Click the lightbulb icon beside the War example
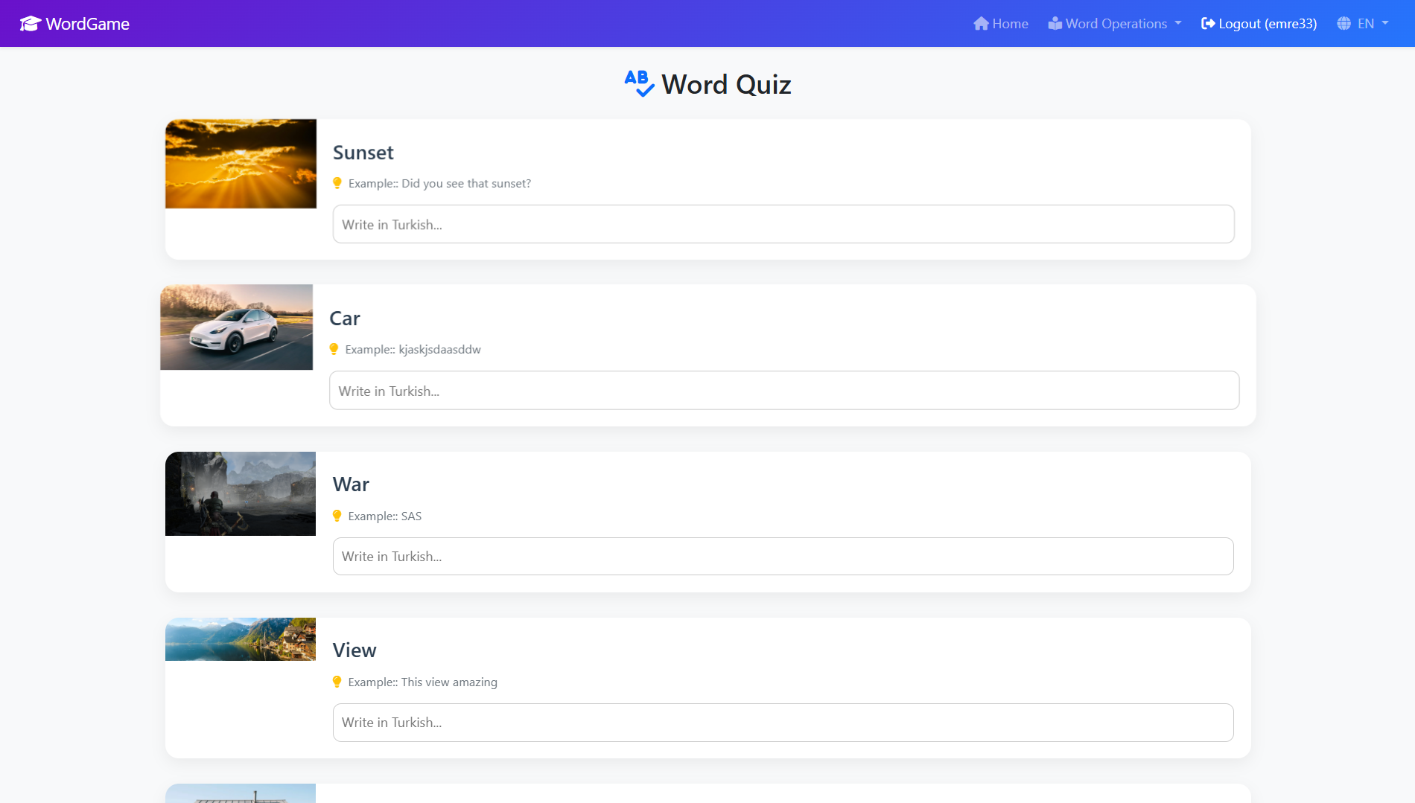This screenshot has width=1415, height=803. (x=339, y=514)
